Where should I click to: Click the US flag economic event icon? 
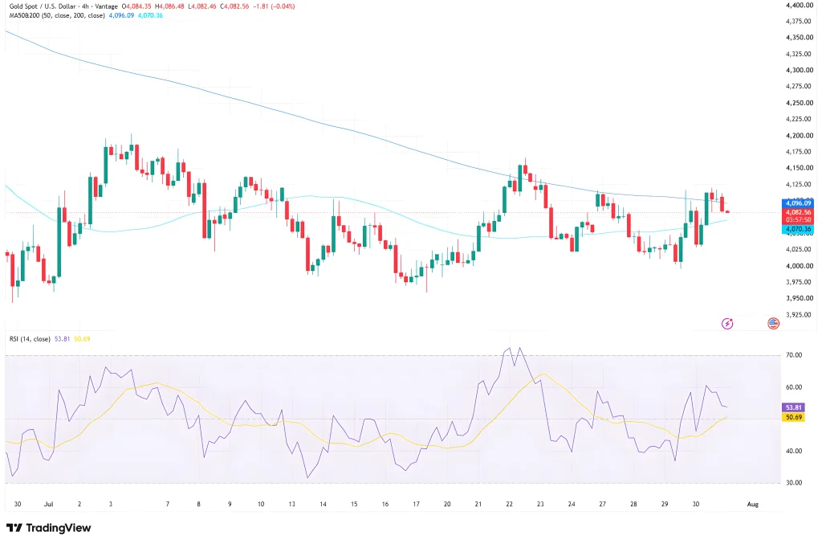(x=773, y=324)
